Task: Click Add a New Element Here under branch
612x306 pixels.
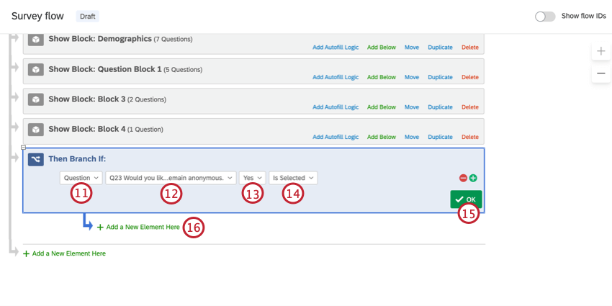Action: point(138,227)
